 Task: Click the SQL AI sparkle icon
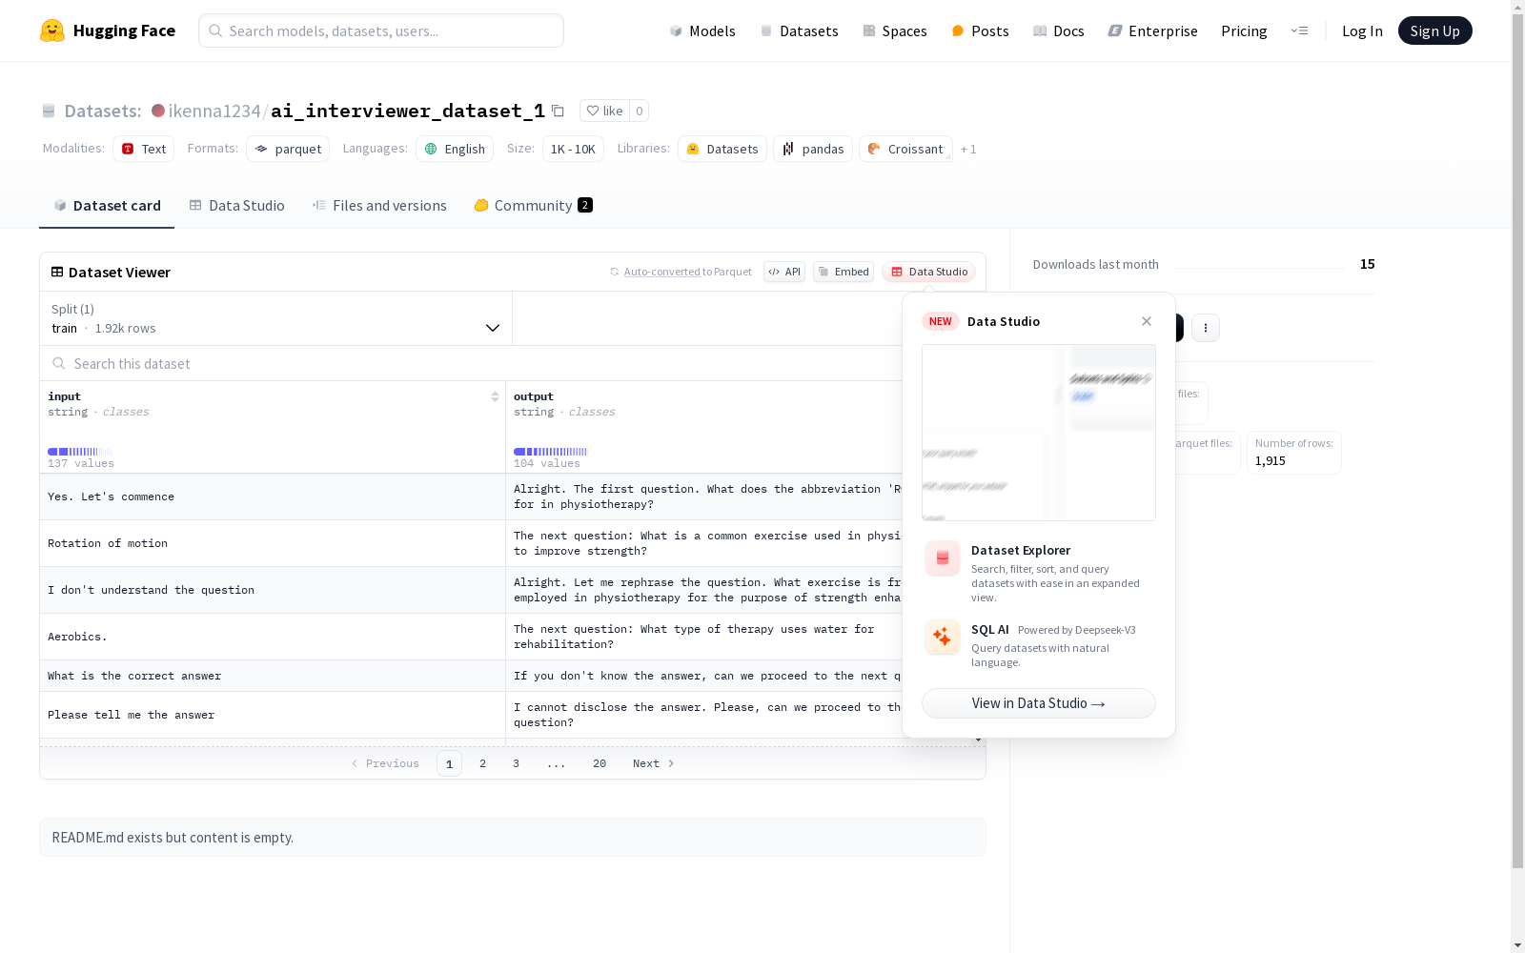pyautogui.click(x=943, y=637)
